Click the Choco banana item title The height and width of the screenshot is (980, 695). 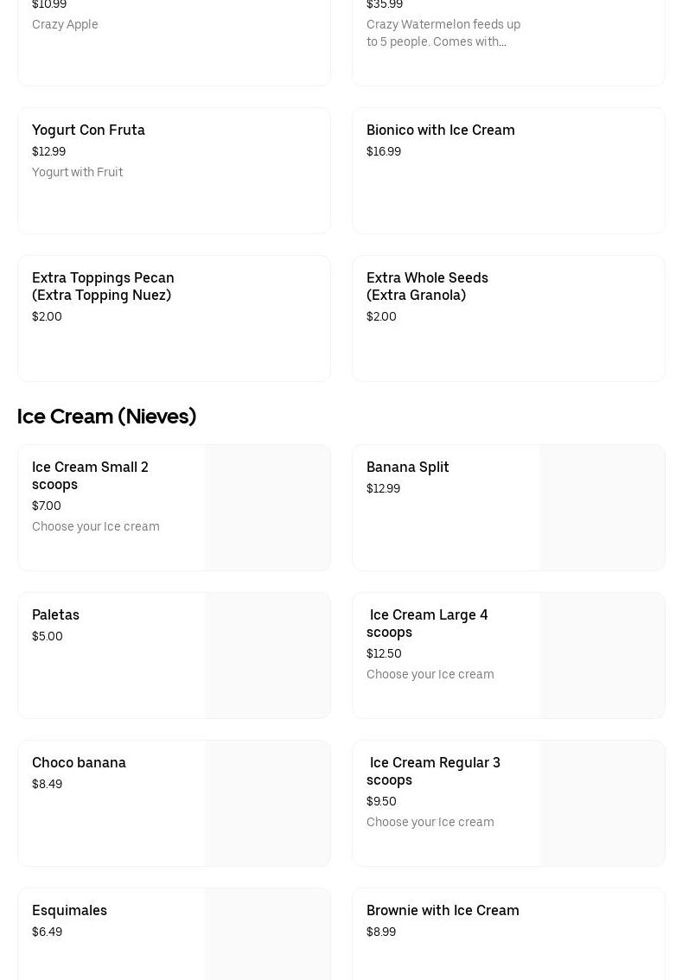(79, 763)
